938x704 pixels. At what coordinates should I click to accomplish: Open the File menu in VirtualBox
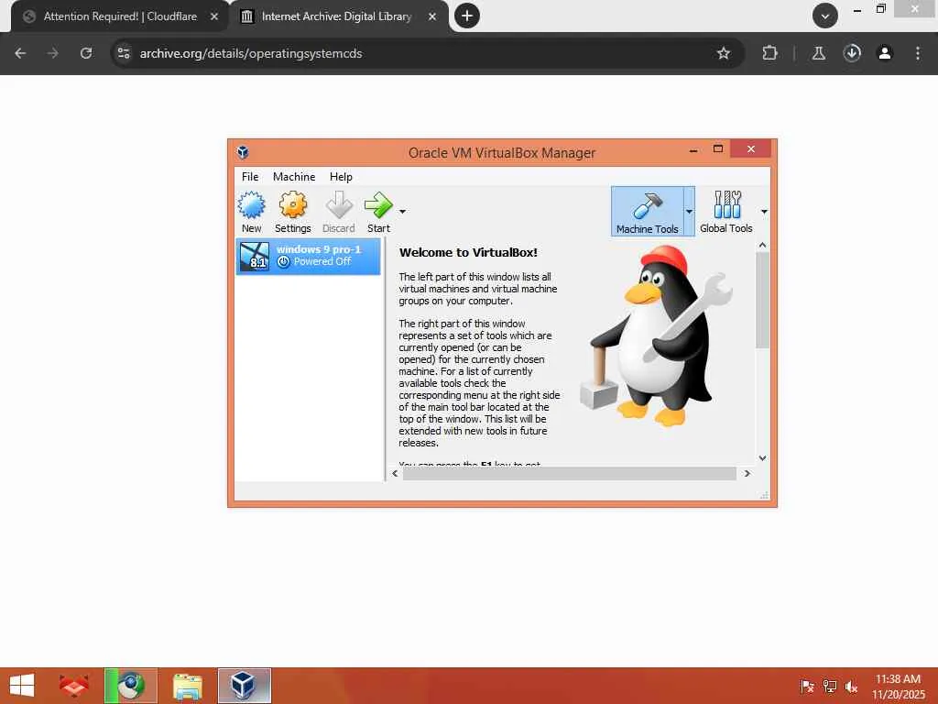pyautogui.click(x=250, y=177)
